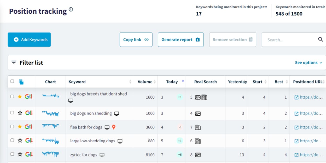Click Google icon for big dogs non shedding

(x=29, y=113)
